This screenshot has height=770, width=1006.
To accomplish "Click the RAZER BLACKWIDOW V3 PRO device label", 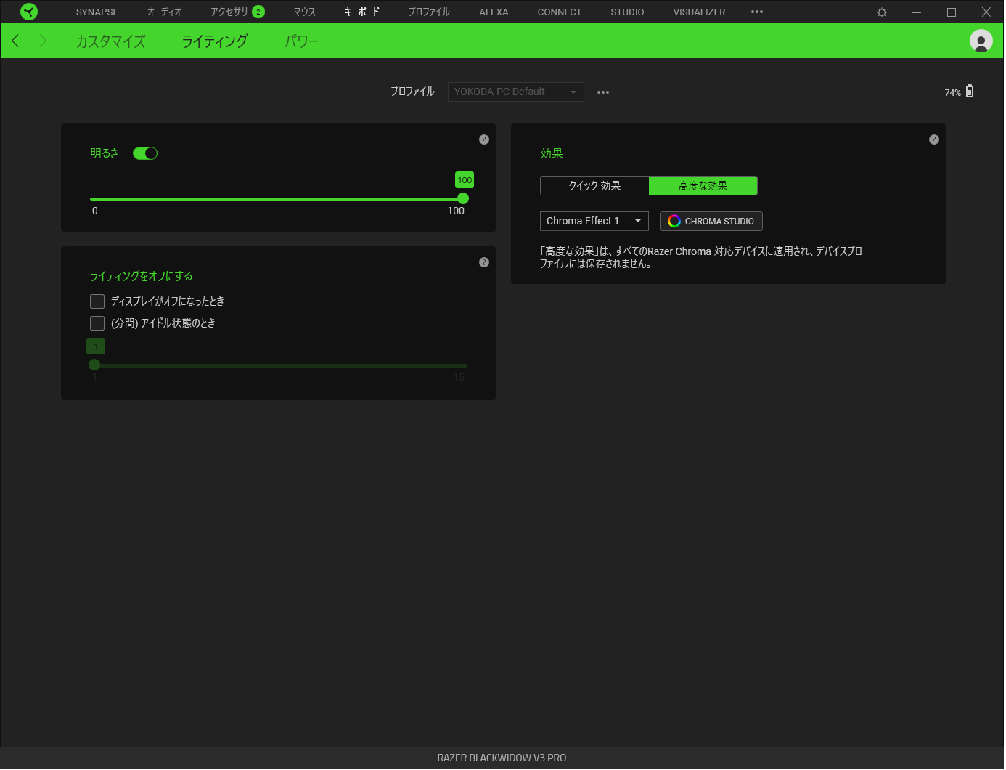I will point(502,758).
